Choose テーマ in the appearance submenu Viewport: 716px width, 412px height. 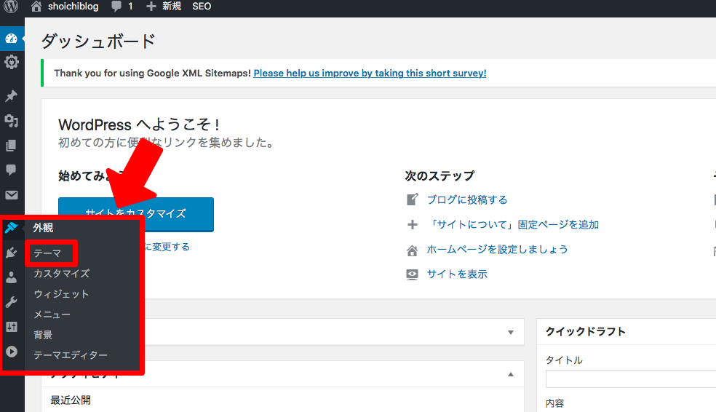[47, 253]
